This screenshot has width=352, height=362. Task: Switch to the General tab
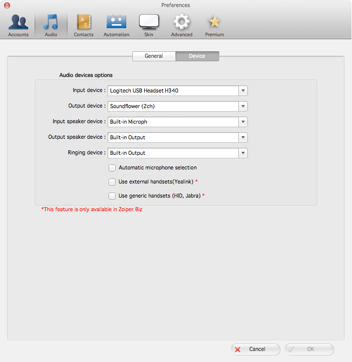[154, 56]
